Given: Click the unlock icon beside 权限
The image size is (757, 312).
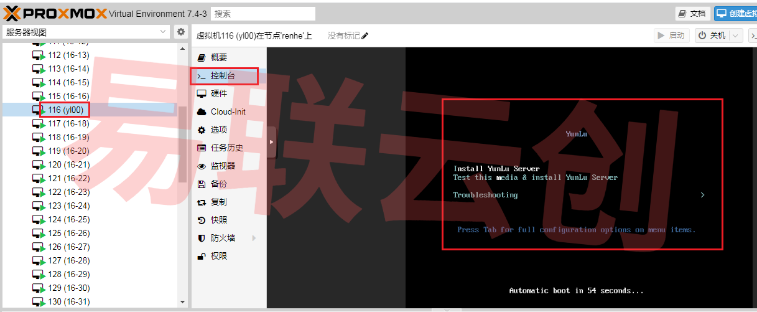Looking at the screenshot, I should click(x=201, y=256).
